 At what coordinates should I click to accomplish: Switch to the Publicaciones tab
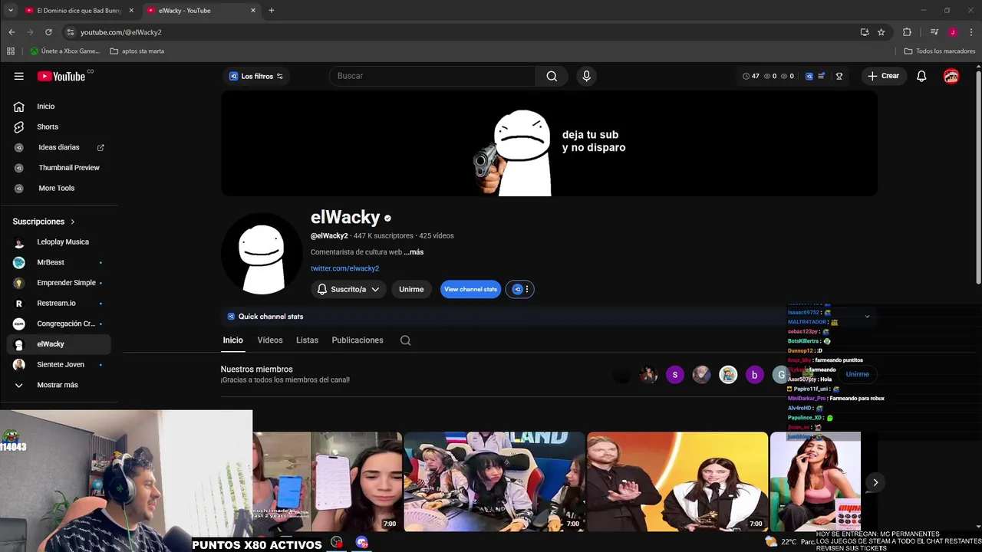click(358, 340)
